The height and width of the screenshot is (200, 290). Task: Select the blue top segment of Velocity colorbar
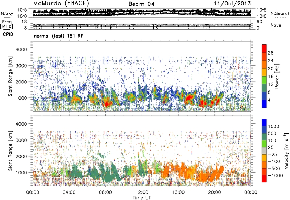(264, 123)
